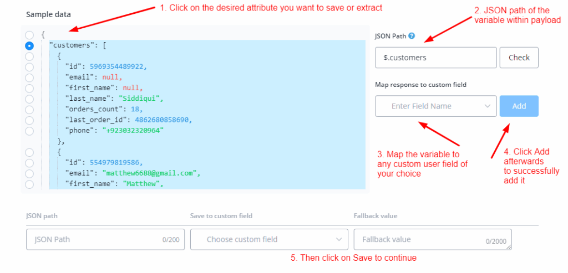Click the blue Add button
The image size is (568, 273).
tap(519, 106)
